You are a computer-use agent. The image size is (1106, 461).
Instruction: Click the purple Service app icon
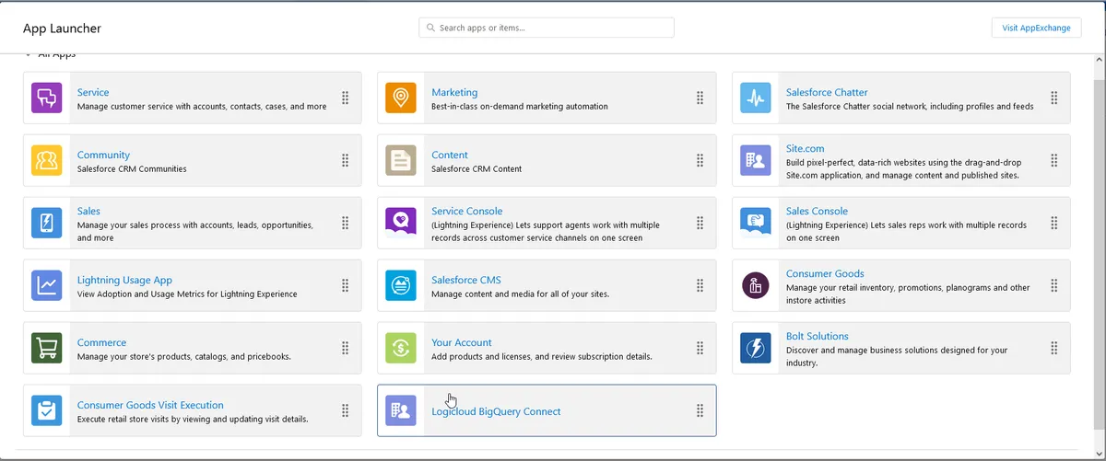(x=46, y=98)
